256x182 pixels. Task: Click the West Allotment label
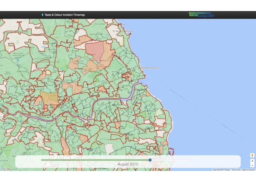tap(101, 66)
